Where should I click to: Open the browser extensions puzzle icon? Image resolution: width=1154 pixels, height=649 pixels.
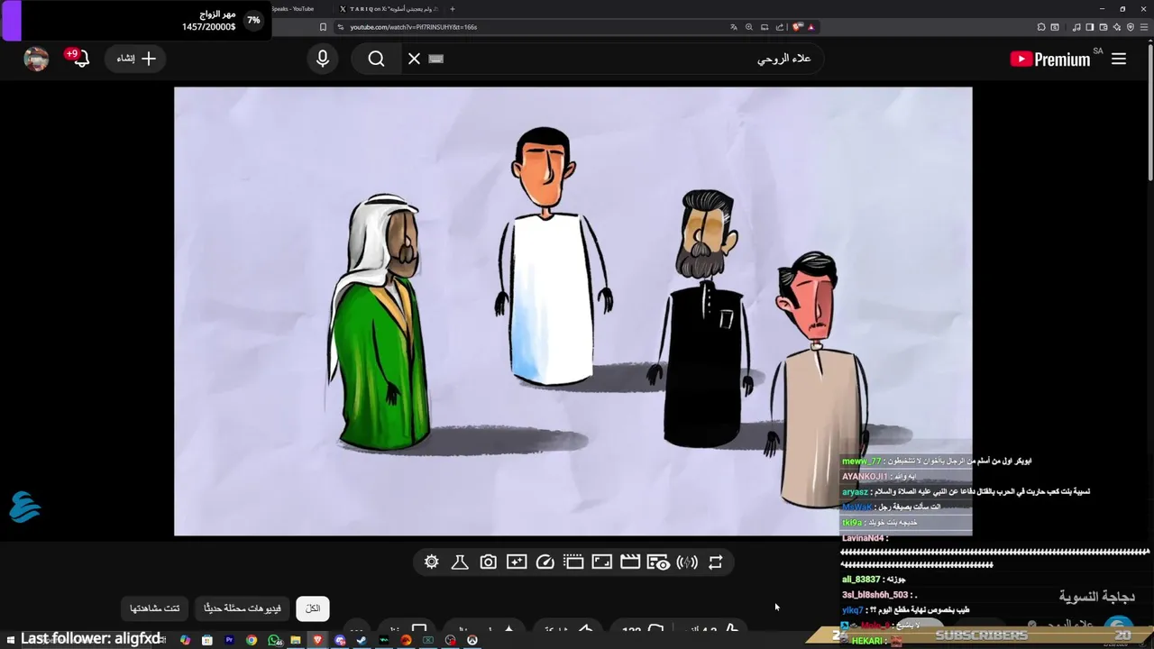pos(1041,27)
